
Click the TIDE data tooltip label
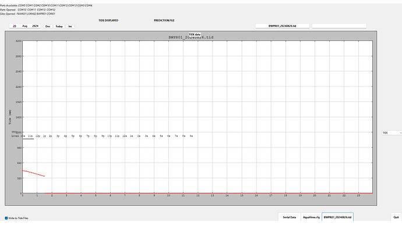195,34
